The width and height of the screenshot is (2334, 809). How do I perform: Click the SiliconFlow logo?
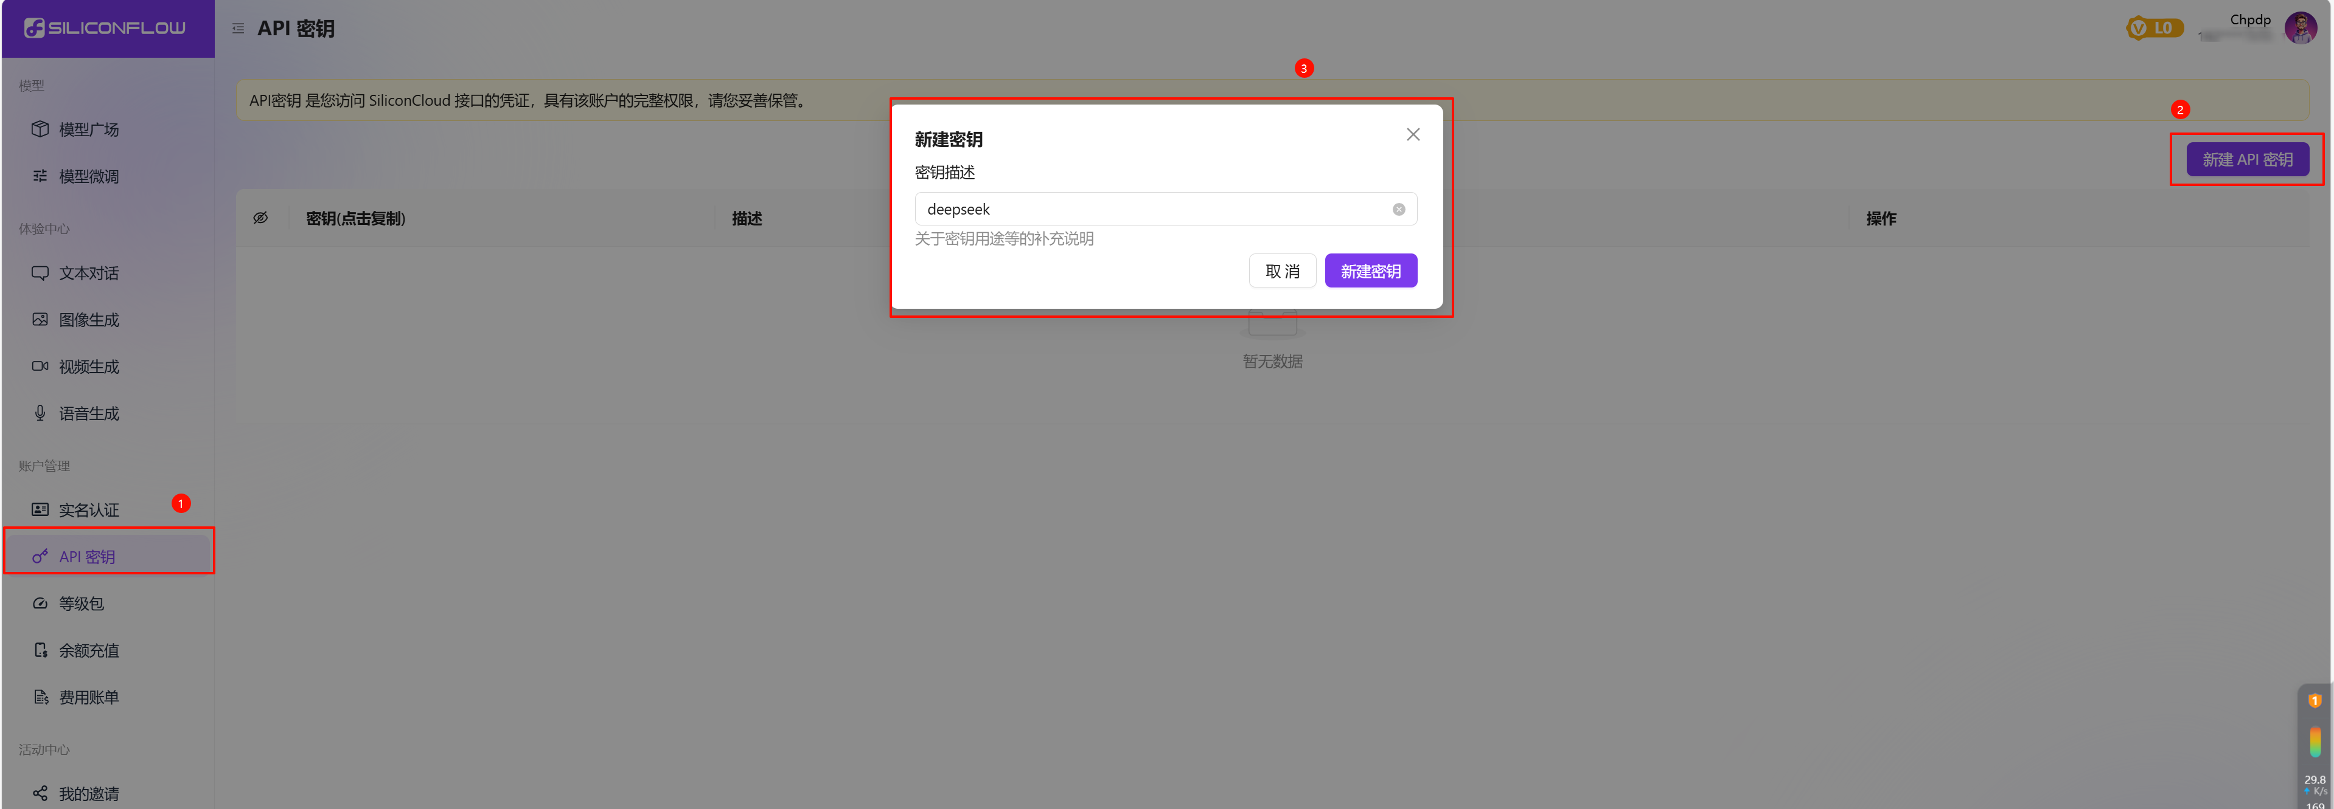[x=105, y=28]
